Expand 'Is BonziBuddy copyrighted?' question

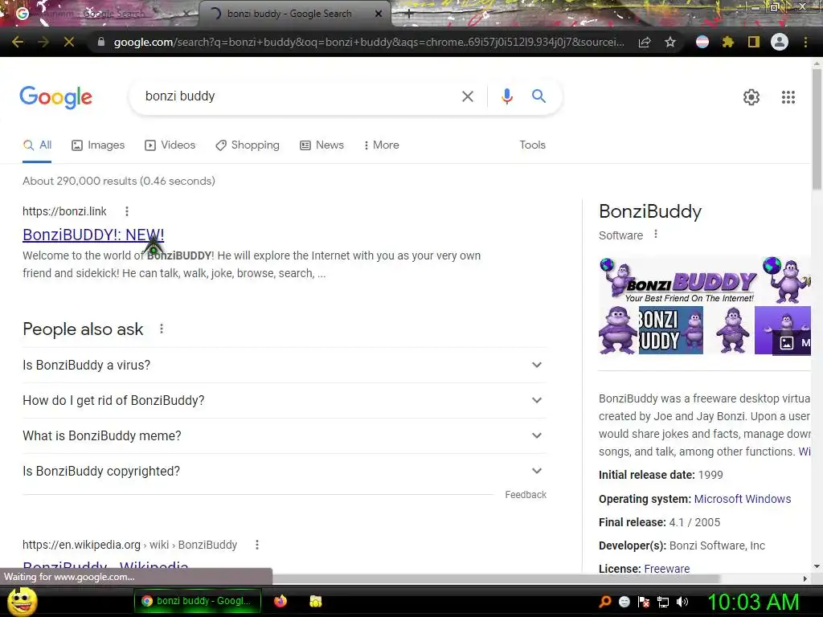coord(285,471)
